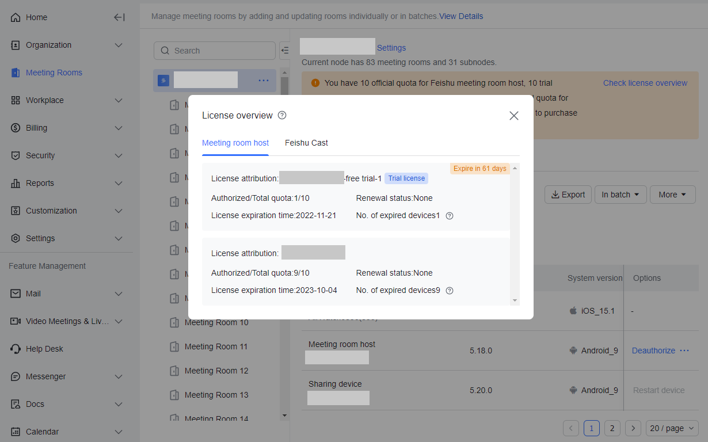Click the Docs icon in the sidebar

(x=16, y=404)
